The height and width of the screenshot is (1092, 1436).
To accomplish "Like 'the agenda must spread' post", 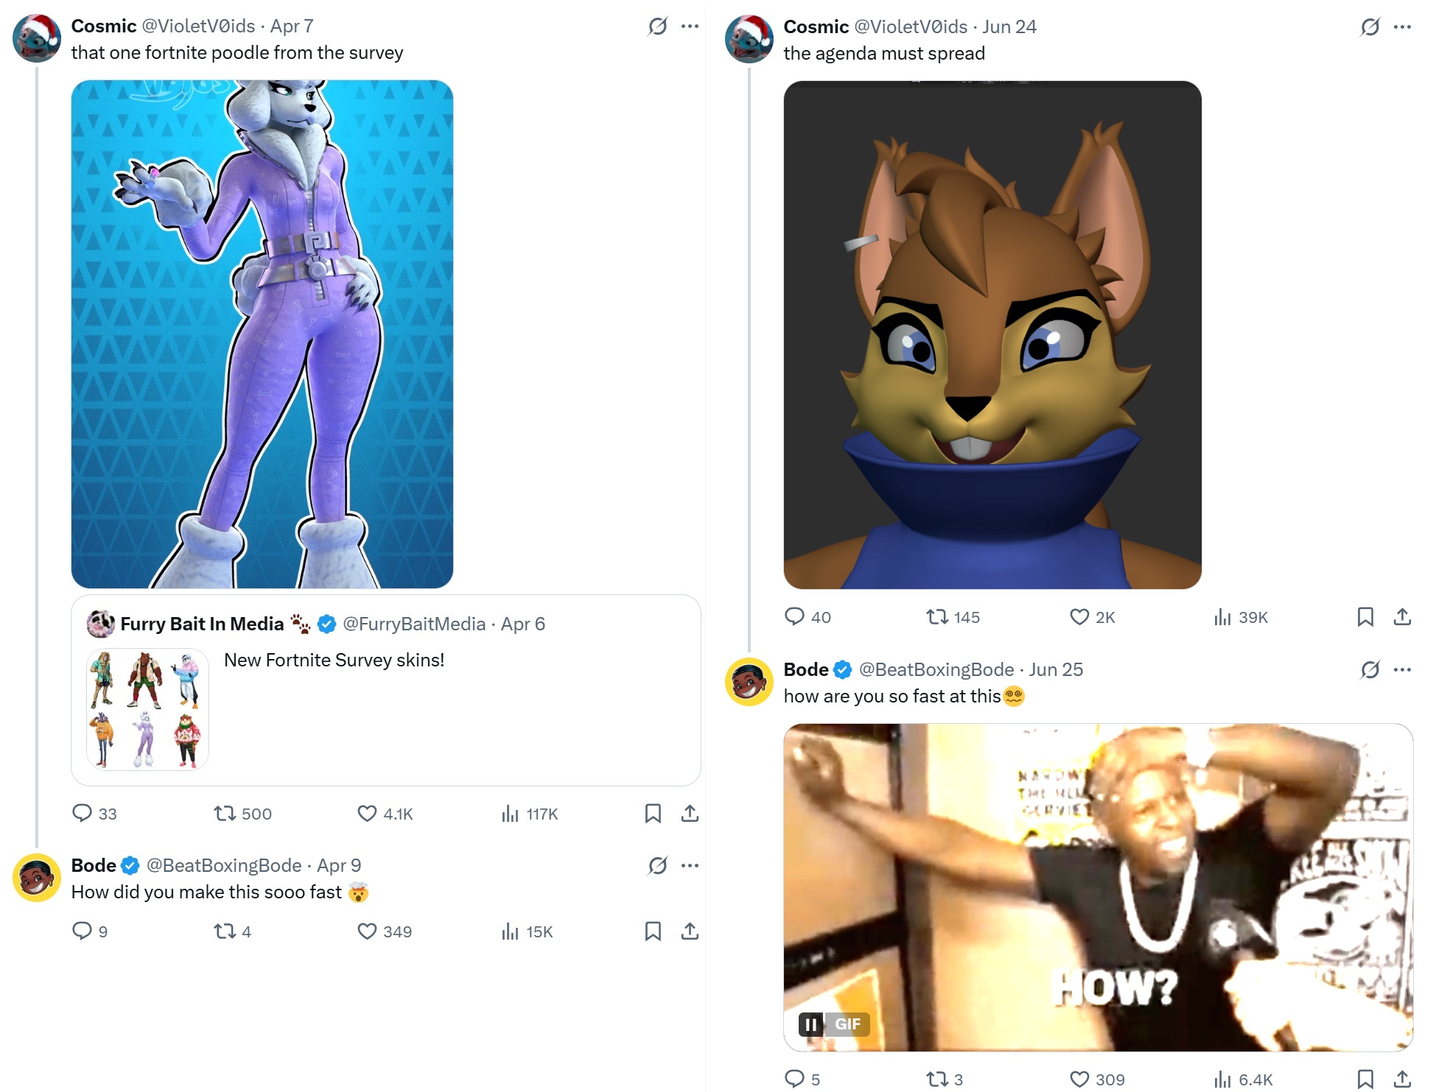I will point(1093,617).
